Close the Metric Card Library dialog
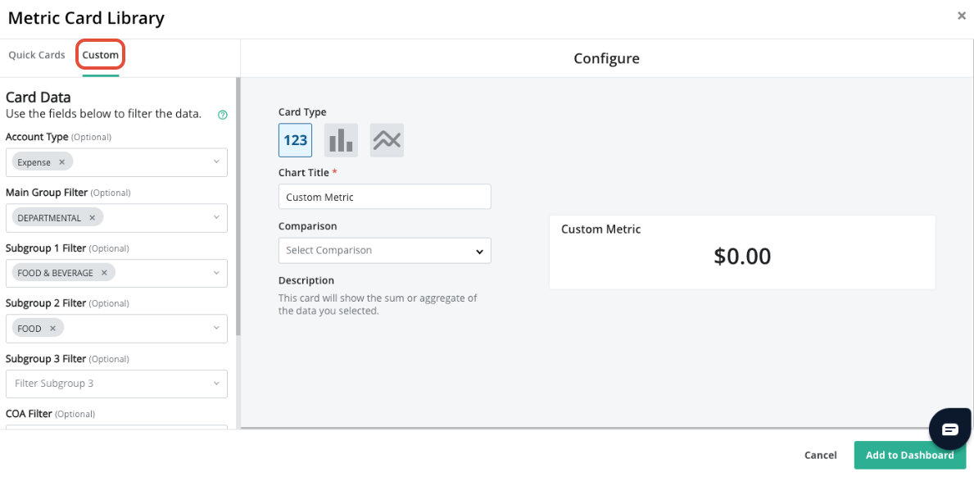974x477 pixels. click(961, 16)
